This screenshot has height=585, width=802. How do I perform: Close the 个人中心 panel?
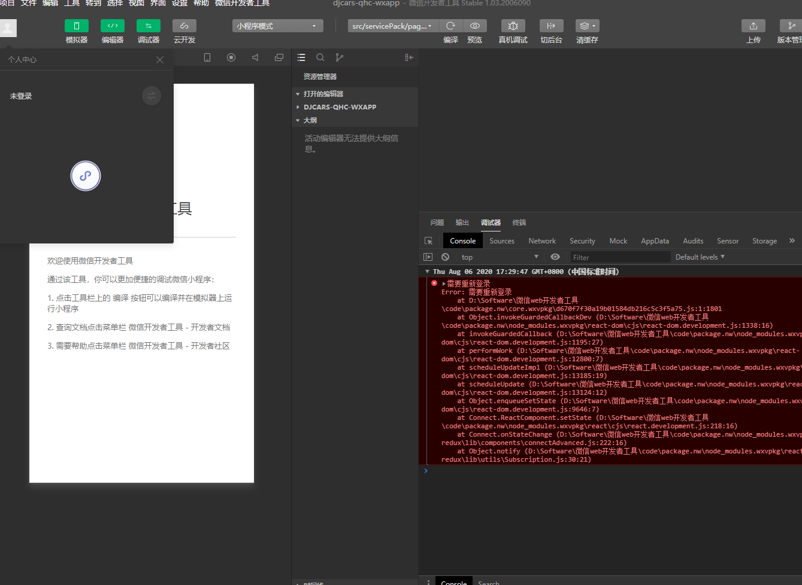click(x=160, y=60)
